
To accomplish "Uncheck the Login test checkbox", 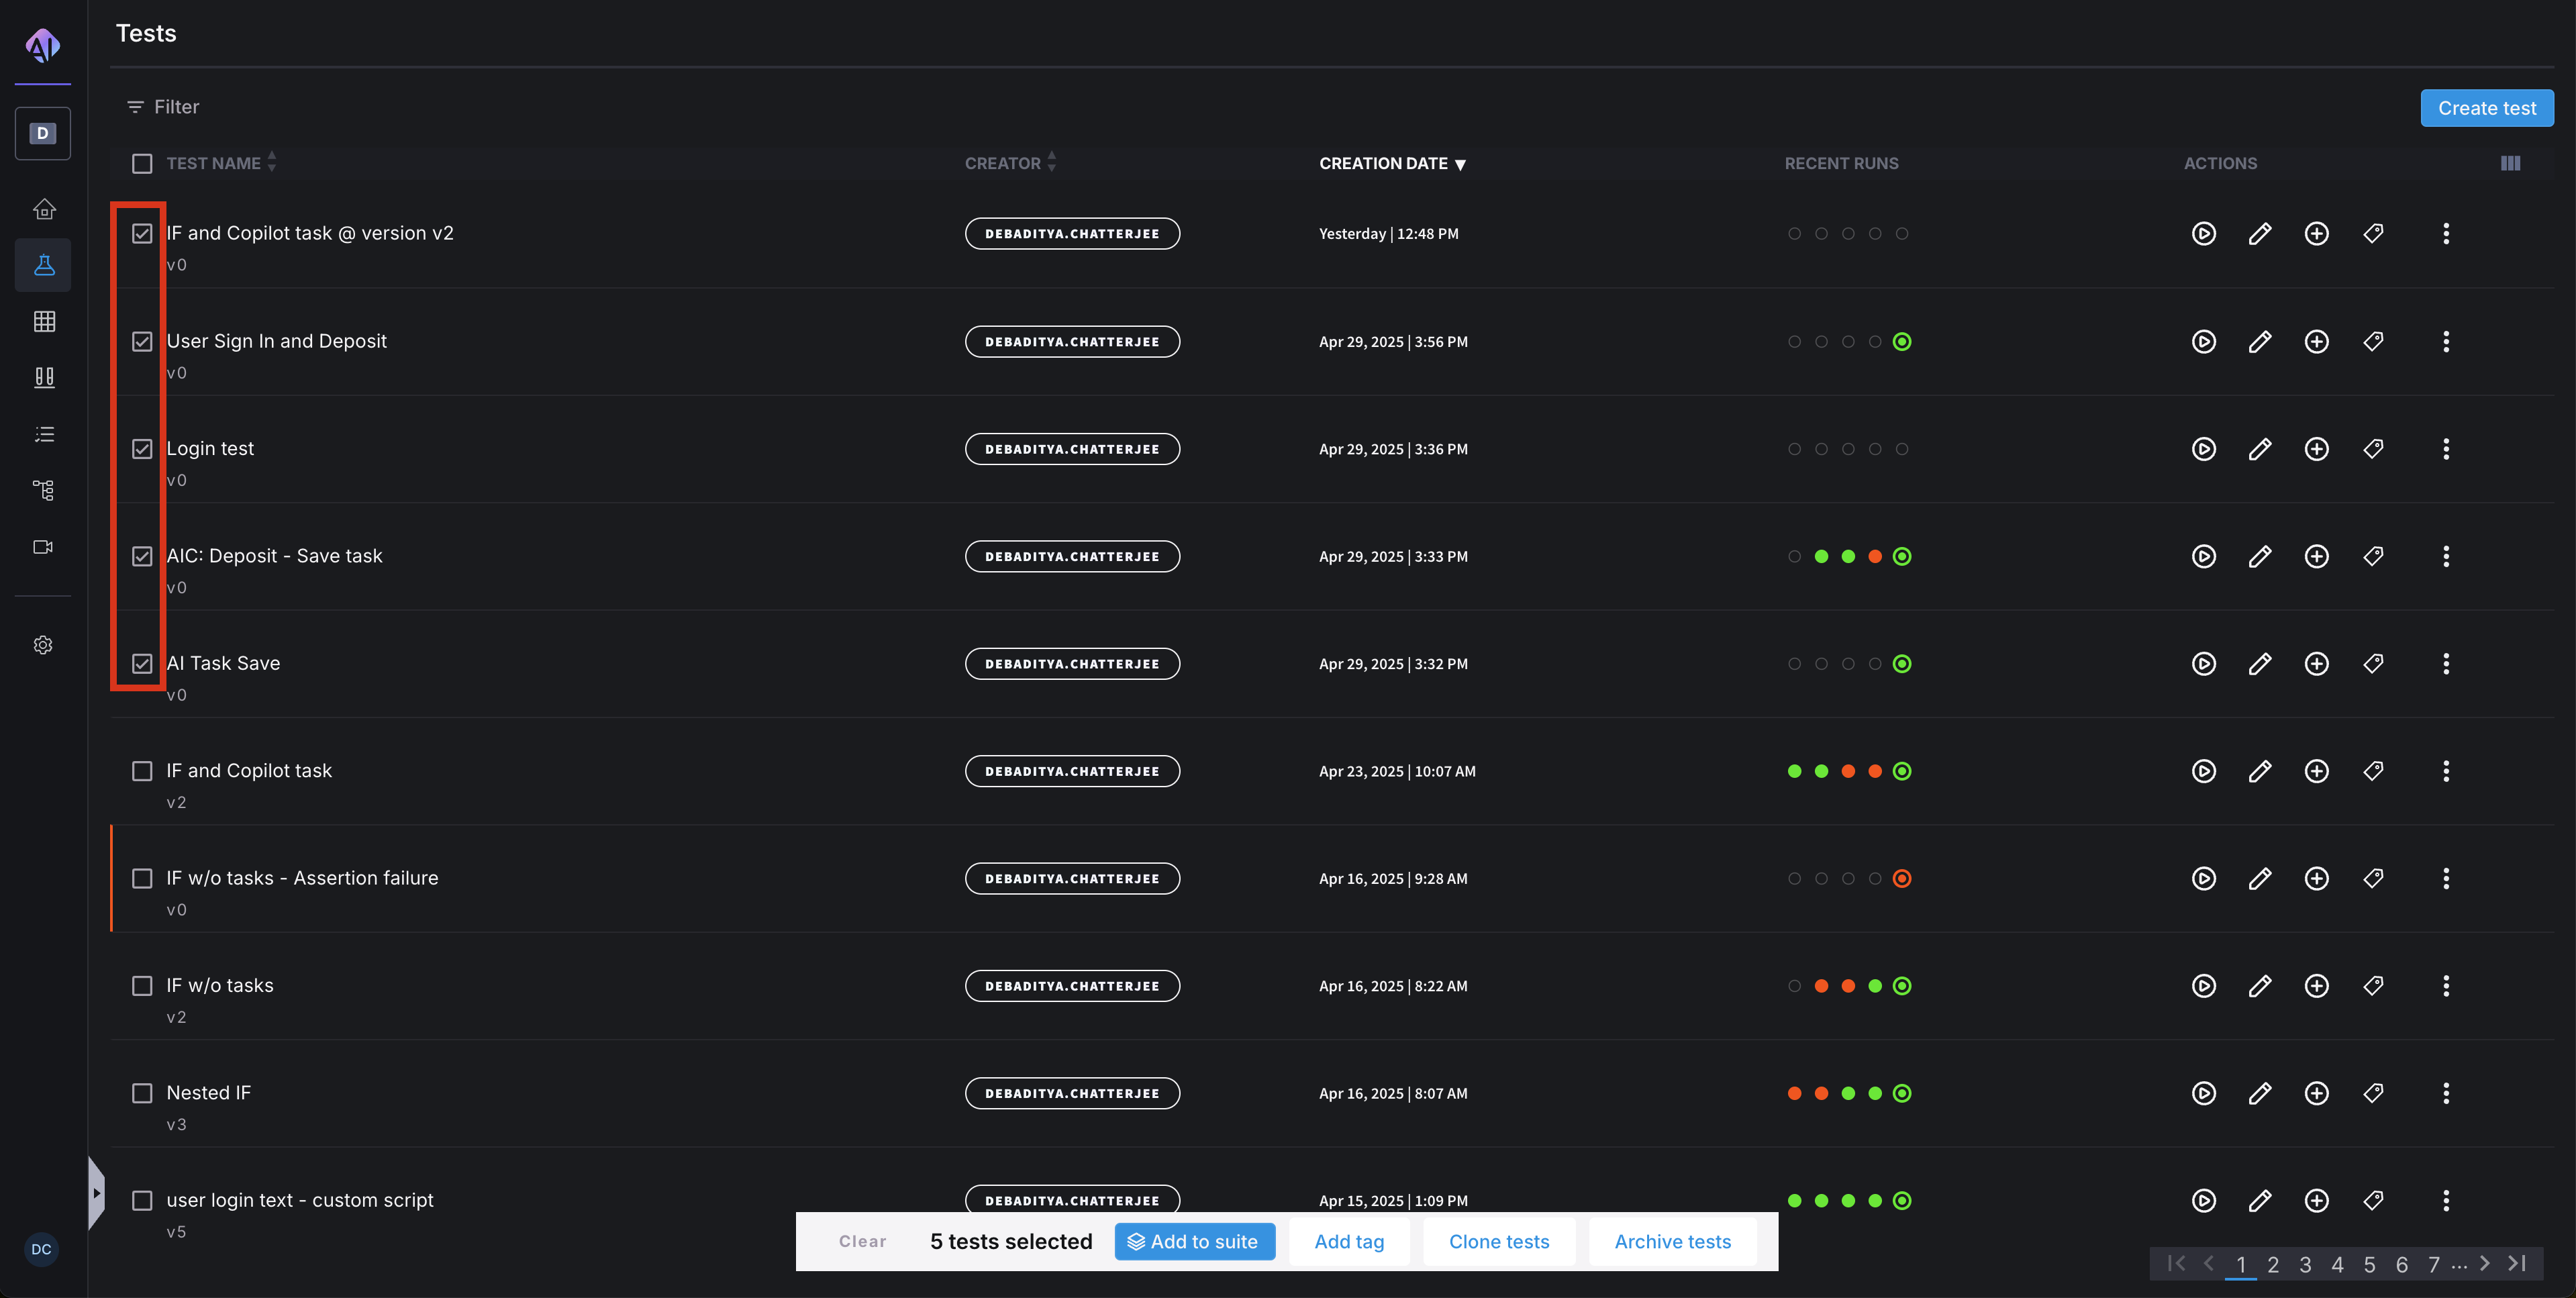I will coord(142,449).
